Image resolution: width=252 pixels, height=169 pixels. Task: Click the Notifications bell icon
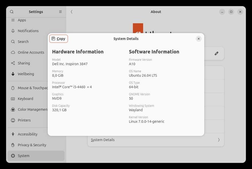point(13,31)
